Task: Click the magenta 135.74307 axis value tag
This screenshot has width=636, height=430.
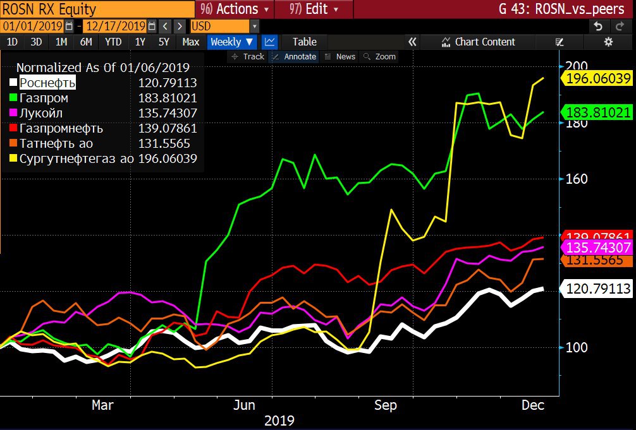Action: point(597,248)
